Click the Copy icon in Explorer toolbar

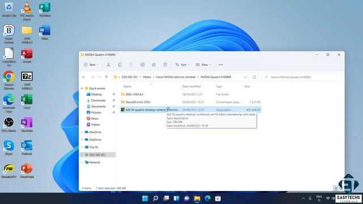120,65
